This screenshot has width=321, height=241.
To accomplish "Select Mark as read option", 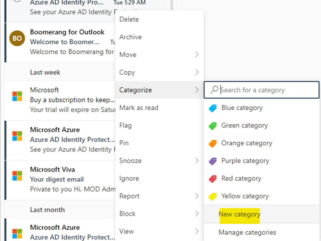I will (x=159, y=108).
